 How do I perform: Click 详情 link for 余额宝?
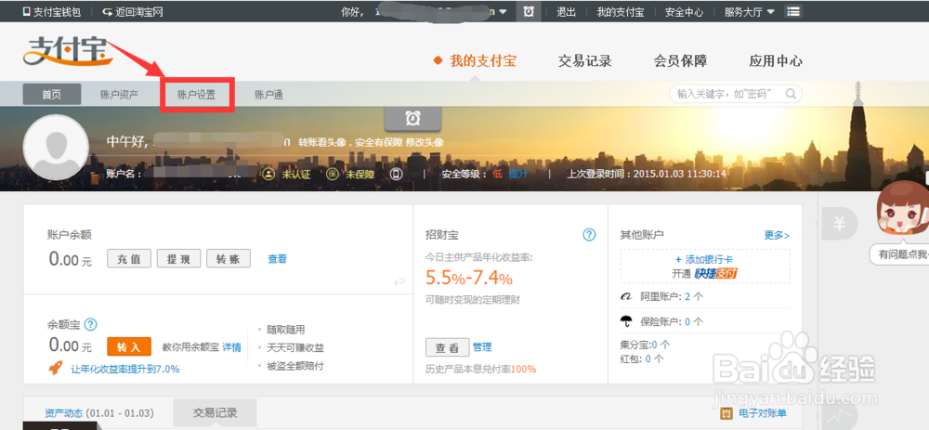[x=231, y=347]
